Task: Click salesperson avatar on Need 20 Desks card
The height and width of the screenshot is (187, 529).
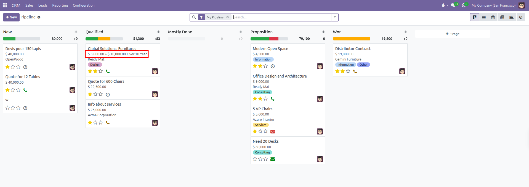Action: coord(320,159)
